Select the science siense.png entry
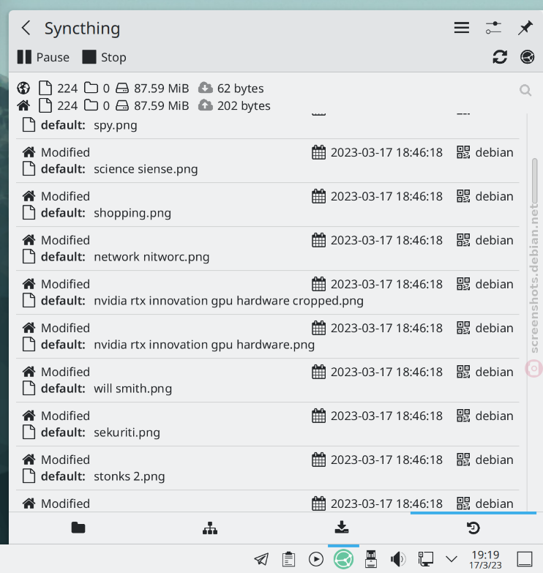The width and height of the screenshot is (543, 573). click(x=268, y=161)
